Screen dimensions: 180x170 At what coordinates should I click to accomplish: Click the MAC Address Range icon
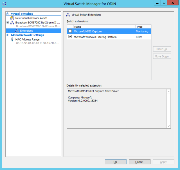click(12, 39)
